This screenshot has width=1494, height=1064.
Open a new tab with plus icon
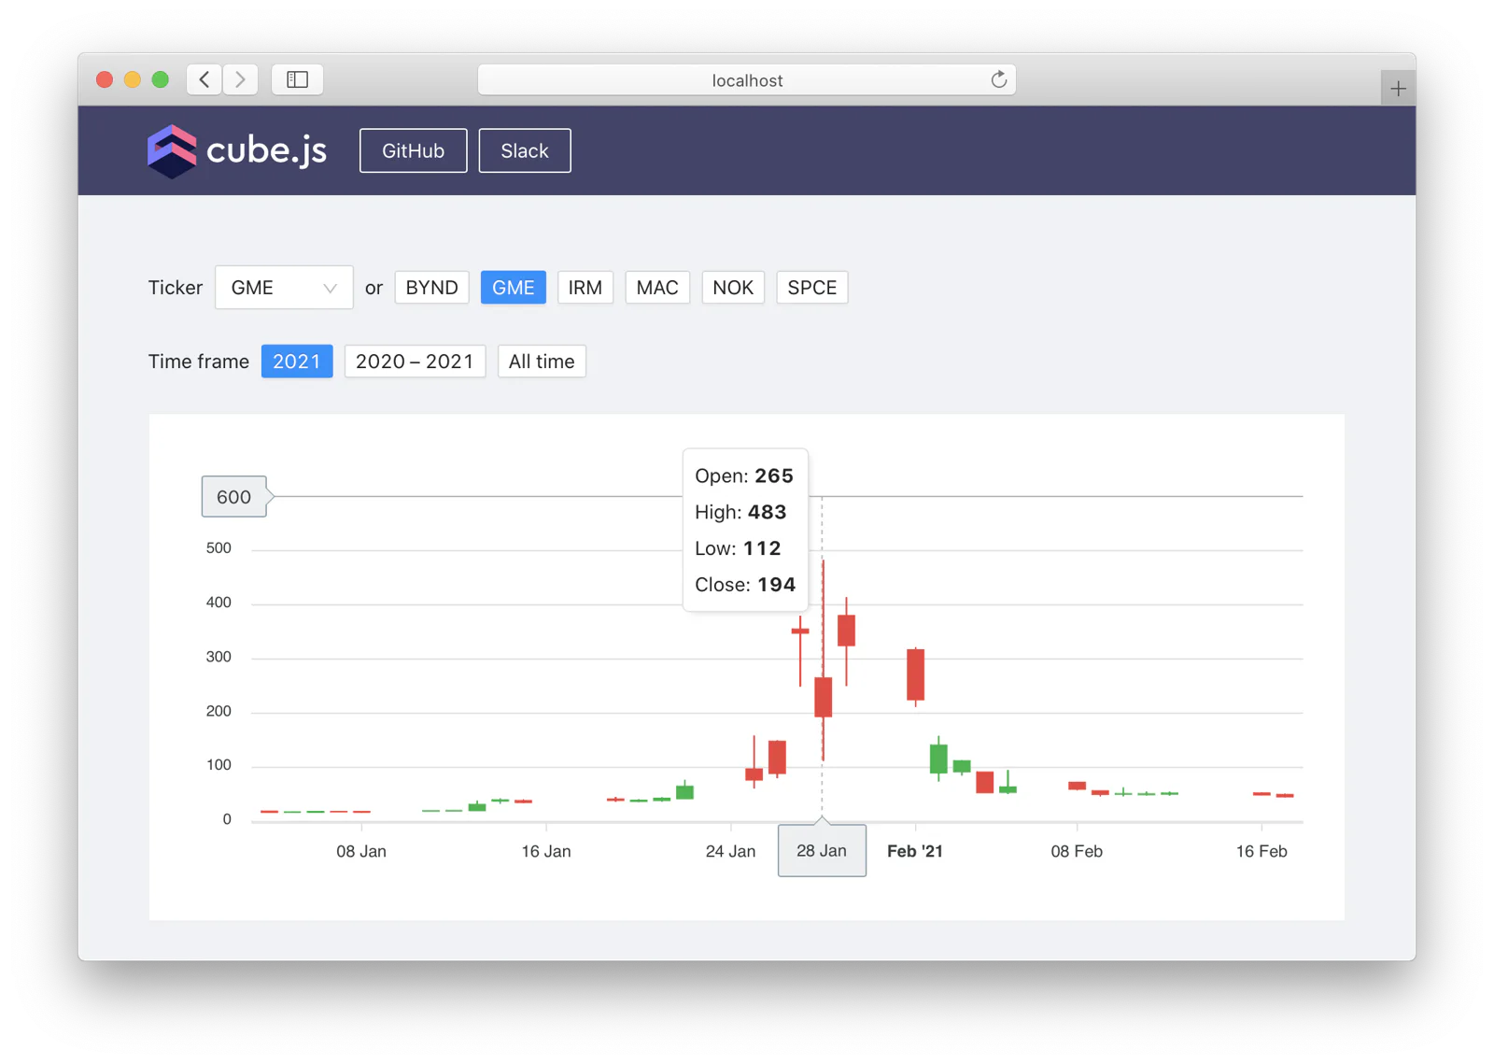[1398, 89]
